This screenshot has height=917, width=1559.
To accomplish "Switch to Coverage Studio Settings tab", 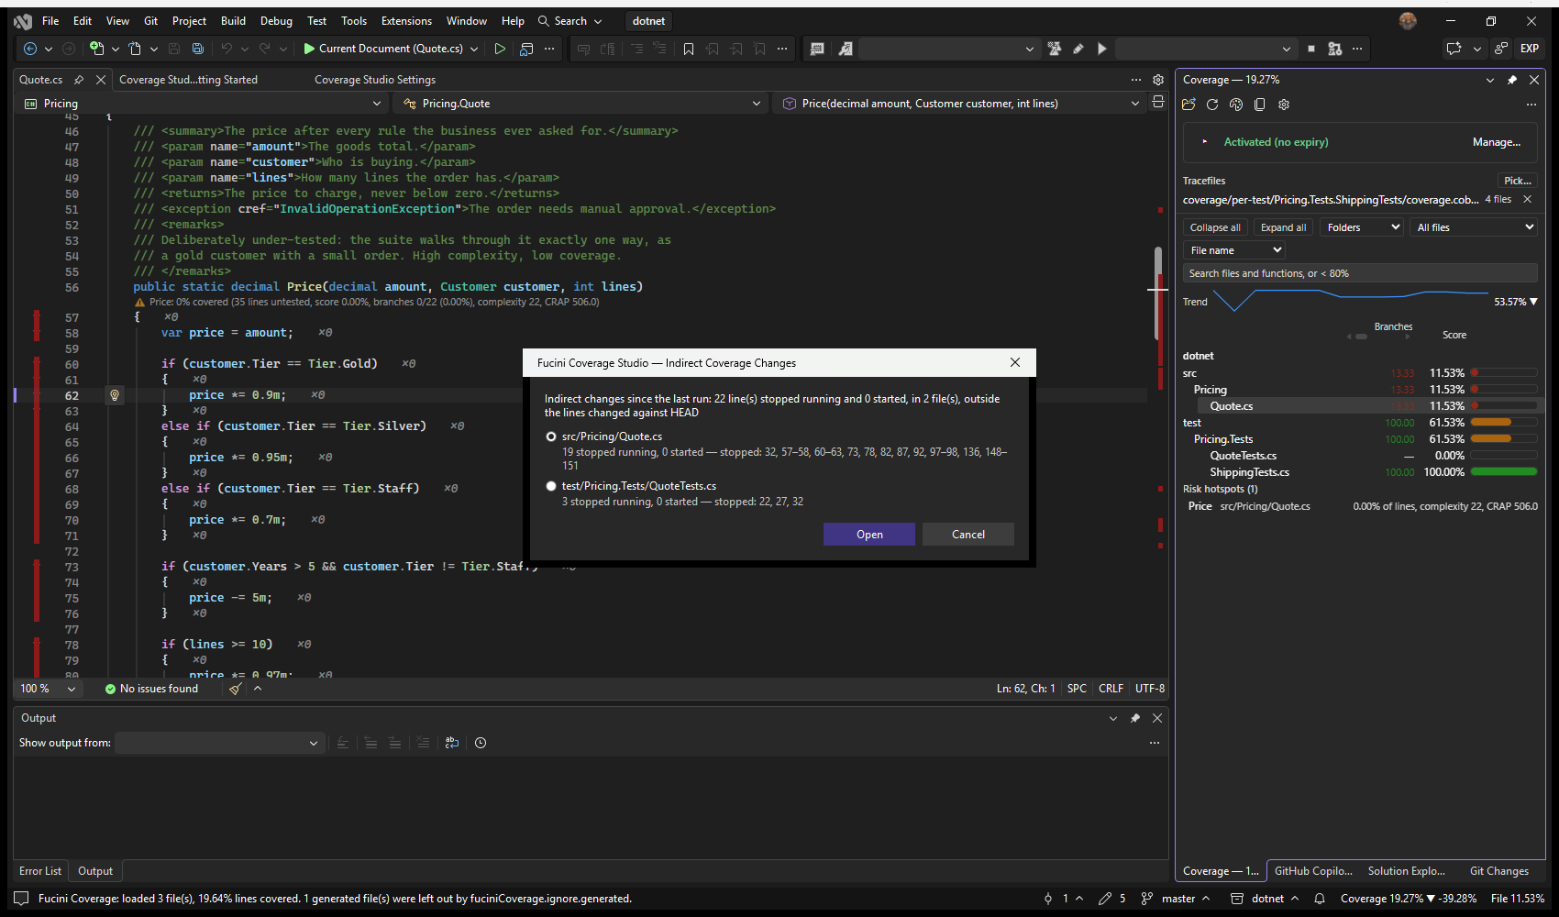I will click(375, 80).
